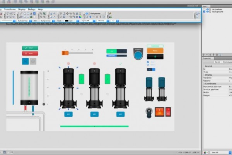Click the red no-entry status symbol
Image resolution: width=232 pixels, height=155 pixels.
click(x=68, y=64)
